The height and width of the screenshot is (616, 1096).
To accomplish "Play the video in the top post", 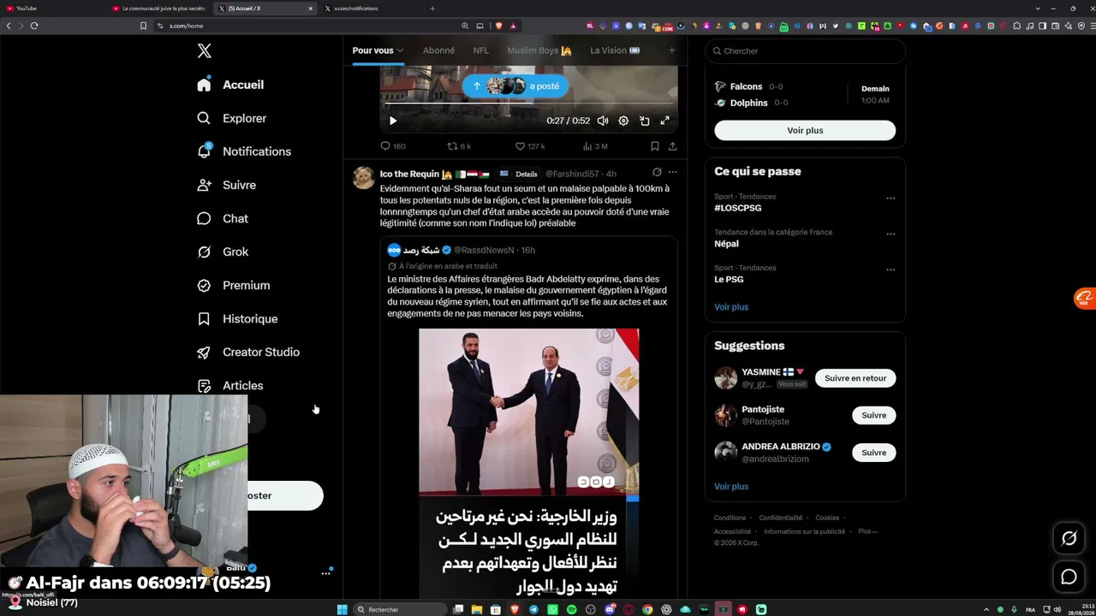I will pyautogui.click(x=393, y=121).
